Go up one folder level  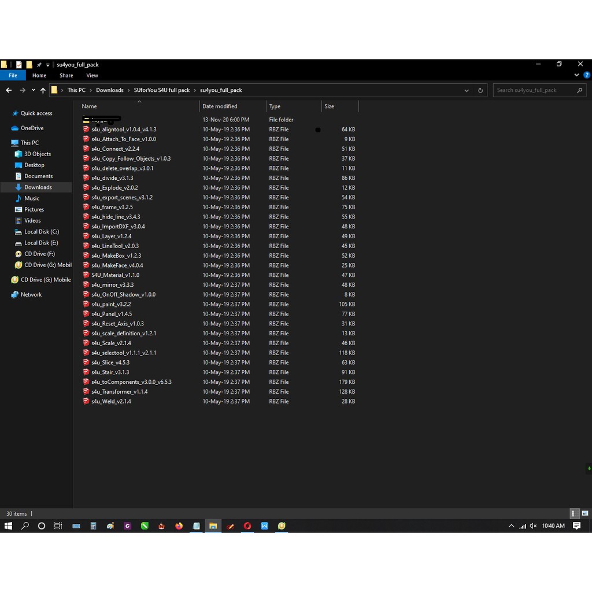coord(43,90)
